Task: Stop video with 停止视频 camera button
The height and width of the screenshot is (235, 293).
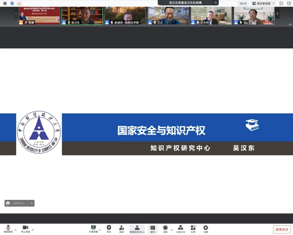Action: pyautogui.click(x=25, y=229)
